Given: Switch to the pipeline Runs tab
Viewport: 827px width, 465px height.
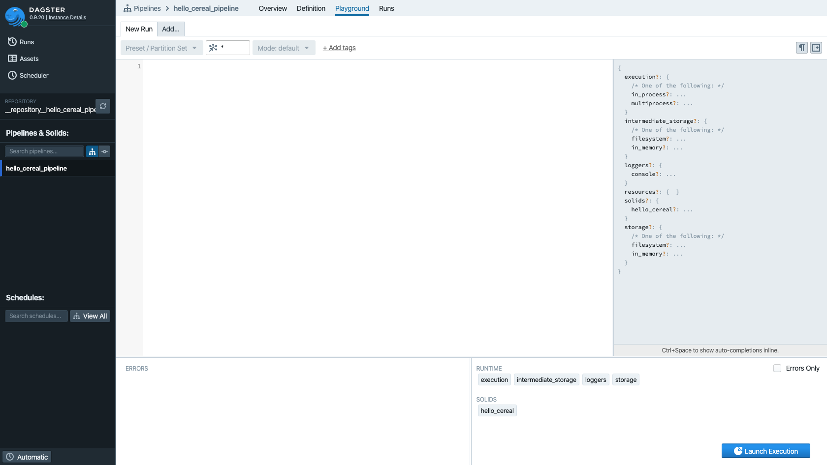Looking at the screenshot, I should (386, 8).
